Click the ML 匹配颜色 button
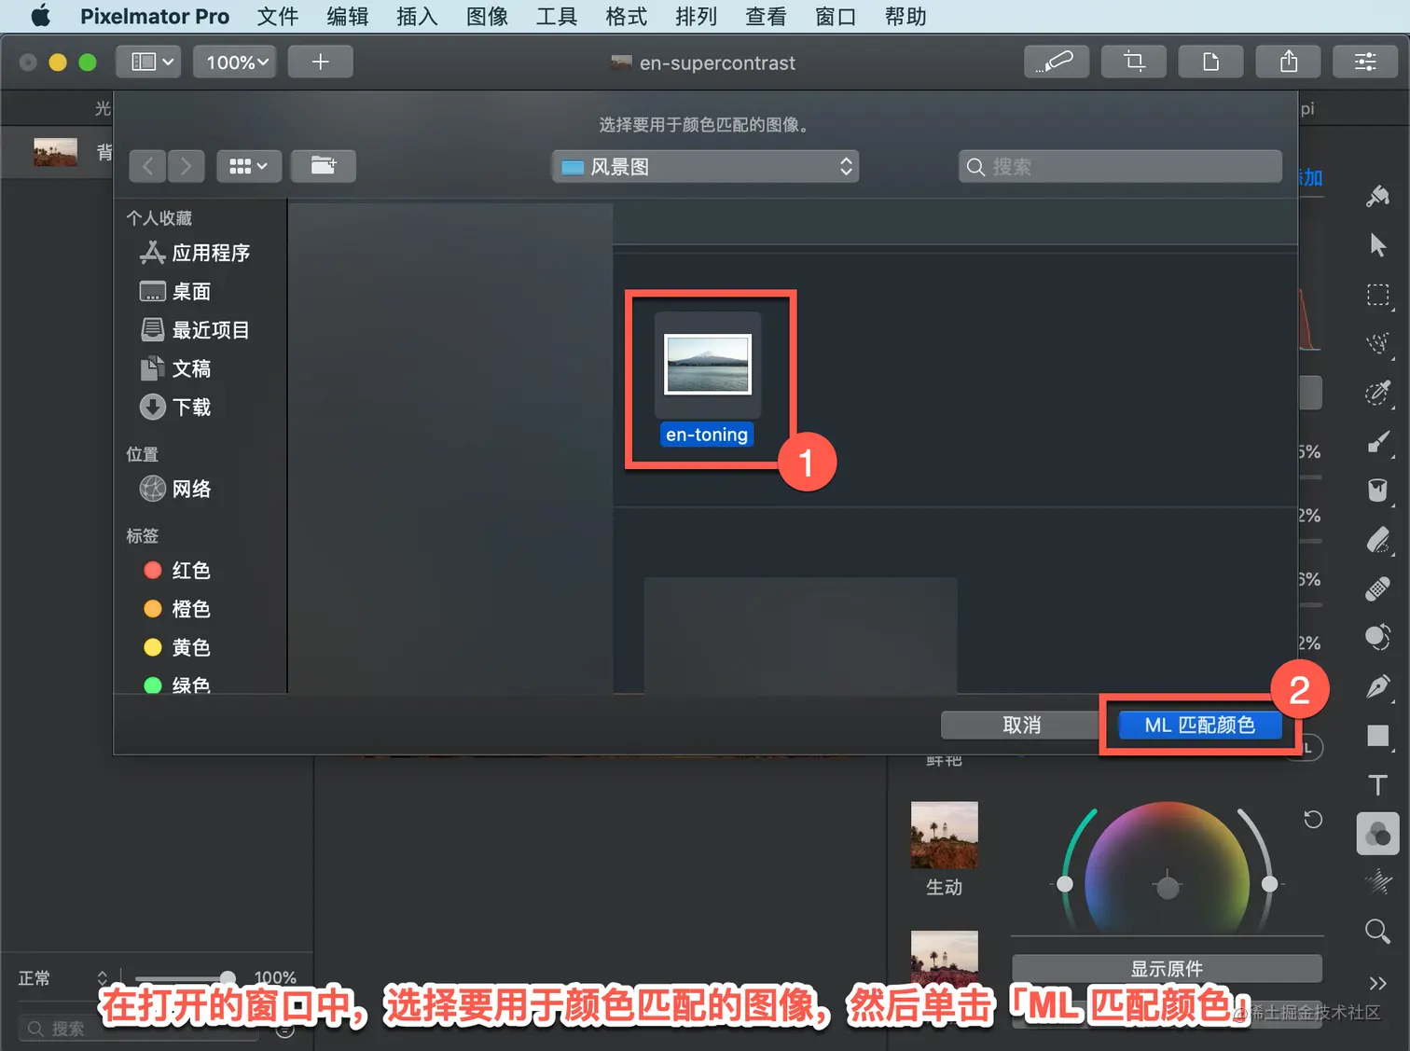The image size is (1410, 1051). click(x=1199, y=725)
